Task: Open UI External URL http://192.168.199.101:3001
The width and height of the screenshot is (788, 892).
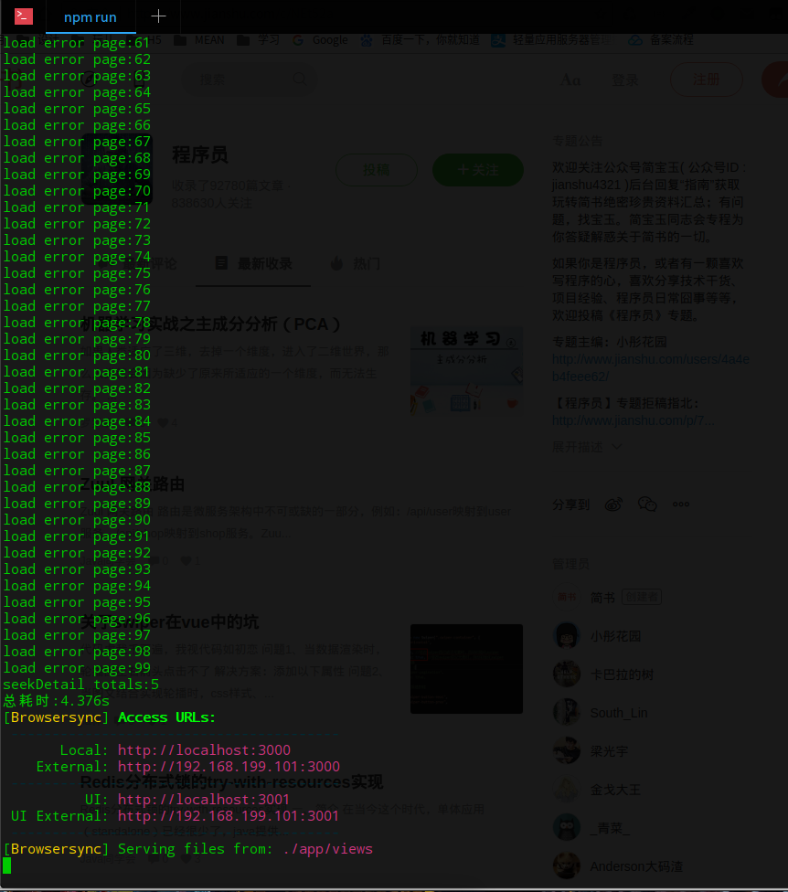Action: pos(229,816)
